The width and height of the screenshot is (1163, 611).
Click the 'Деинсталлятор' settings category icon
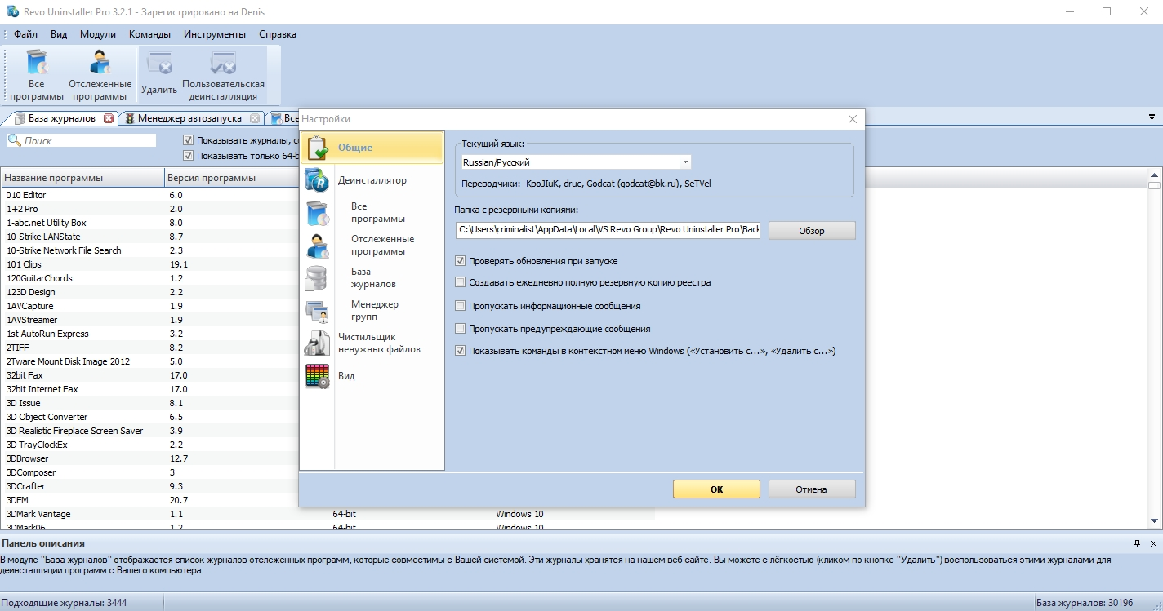pyautogui.click(x=316, y=179)
